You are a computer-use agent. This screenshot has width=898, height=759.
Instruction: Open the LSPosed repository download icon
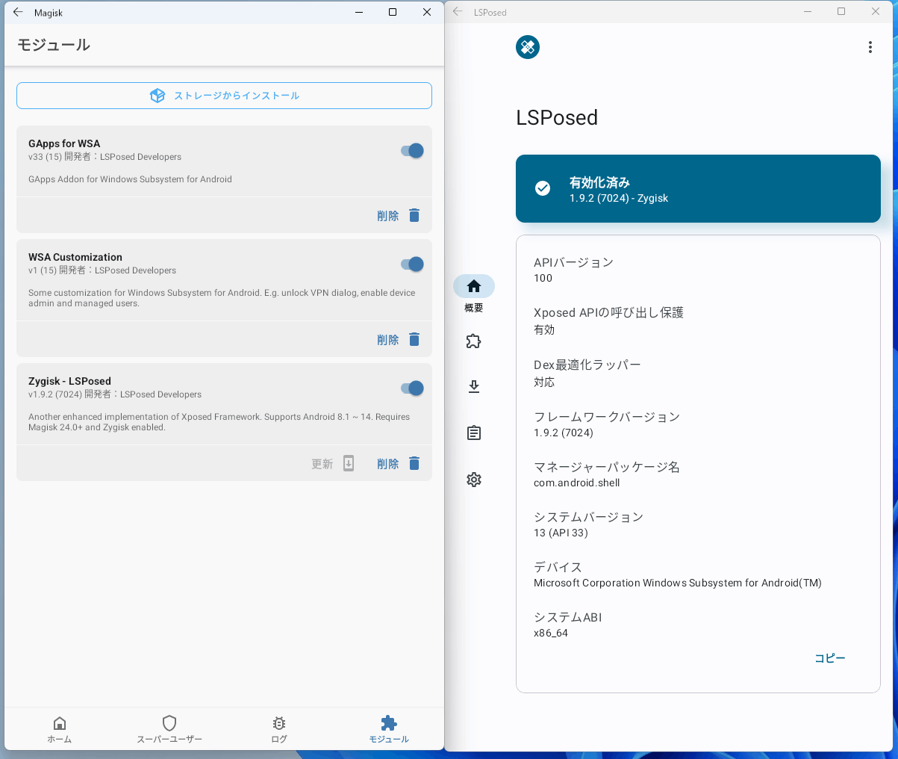(474, 387)
